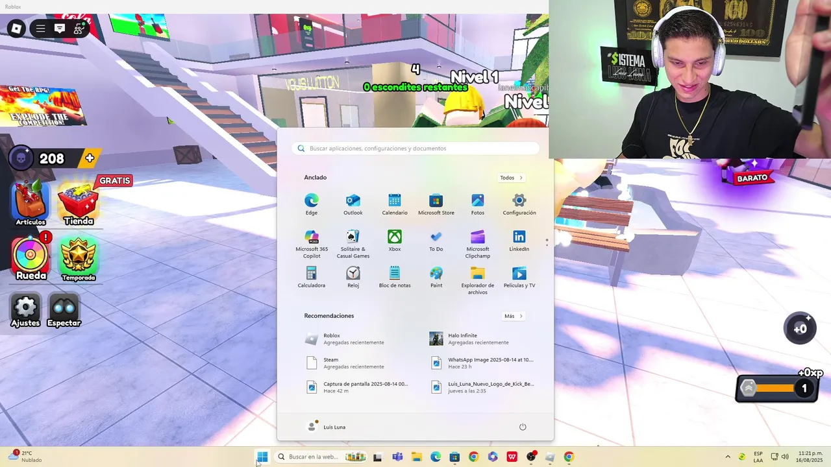Click the level 1 XP progress bar
Image resolution: width=831 pixels, height=467 pixels.
coord(776,389)
